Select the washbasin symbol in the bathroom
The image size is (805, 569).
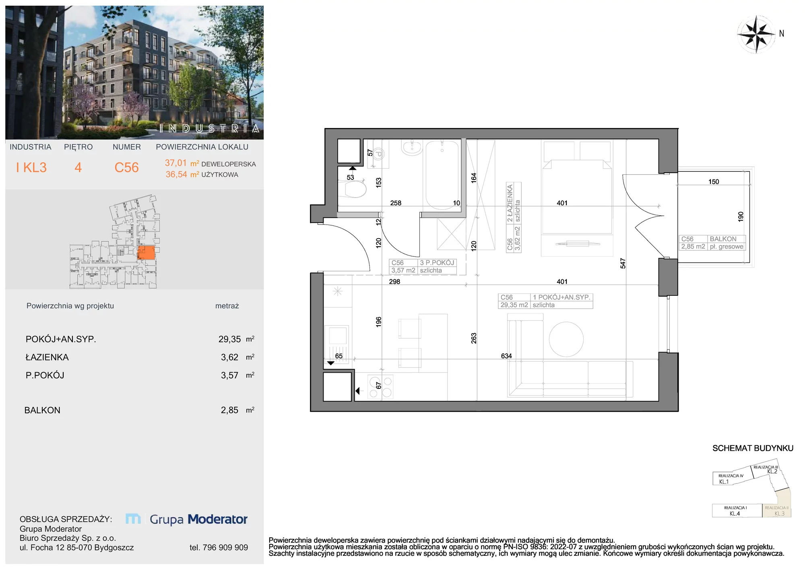[412, 147]
